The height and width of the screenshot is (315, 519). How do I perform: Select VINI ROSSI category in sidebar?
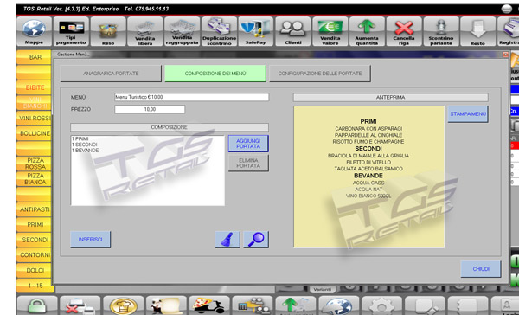click(x=34, y=119)
